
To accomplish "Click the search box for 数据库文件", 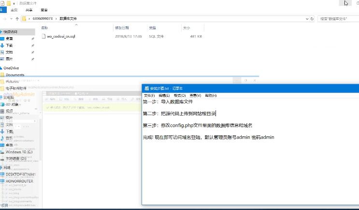I will 337,19.
